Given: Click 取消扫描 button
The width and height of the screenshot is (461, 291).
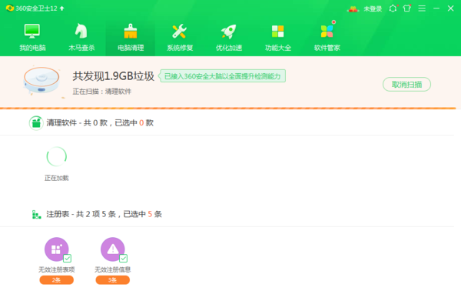Looking at the screenshot, I should coord(406,85).
